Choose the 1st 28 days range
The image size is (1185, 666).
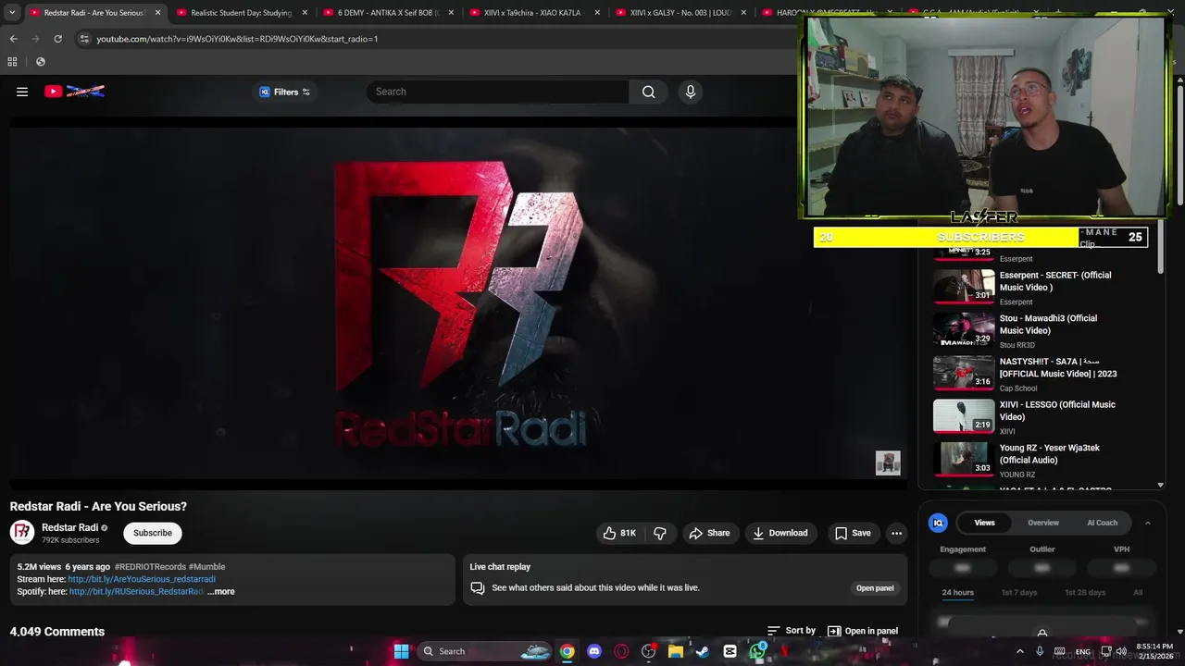click(x=1085, y=593)
